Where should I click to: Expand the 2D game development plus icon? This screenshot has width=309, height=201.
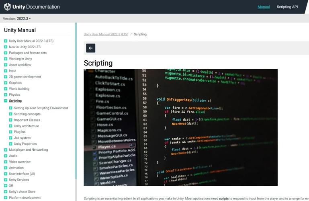[6, 77]
